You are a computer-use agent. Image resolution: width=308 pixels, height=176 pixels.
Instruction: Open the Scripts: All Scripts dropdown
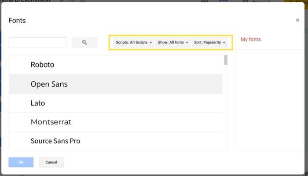click(x=134, y=42)
